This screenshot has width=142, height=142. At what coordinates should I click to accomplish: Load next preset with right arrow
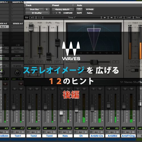click(x=111, y=18)
